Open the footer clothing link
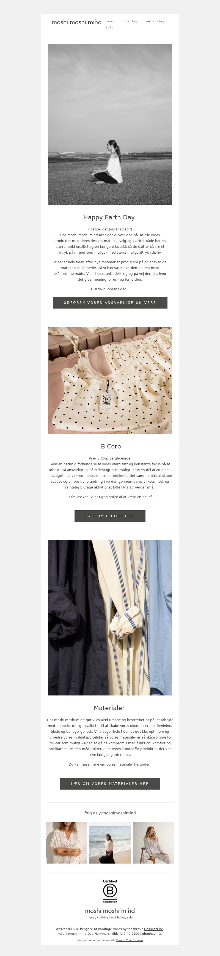The image size is (220, 956). pyautogui.click(x=102, y=917)
